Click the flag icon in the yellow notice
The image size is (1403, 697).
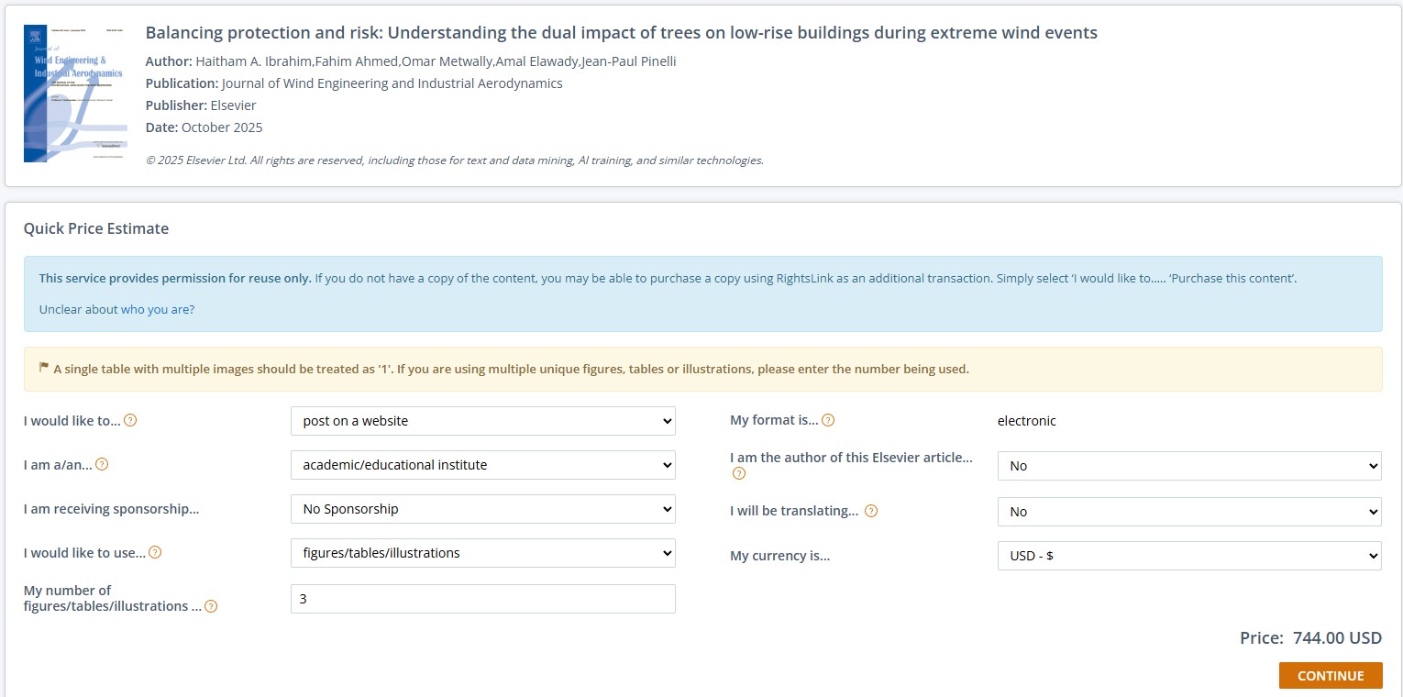44,369
